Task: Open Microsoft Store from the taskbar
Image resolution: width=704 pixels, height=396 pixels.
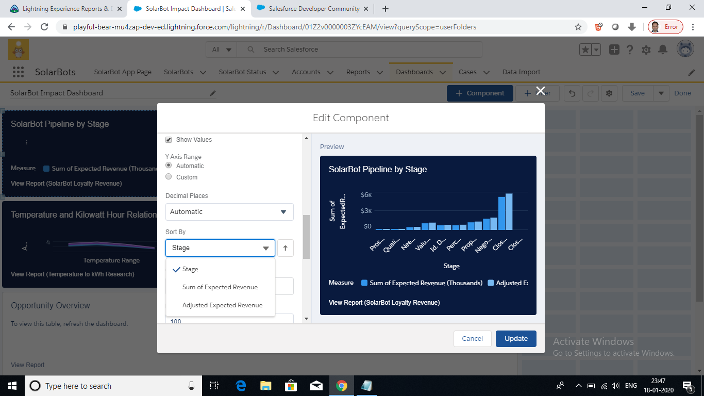Action: (291, 386)
